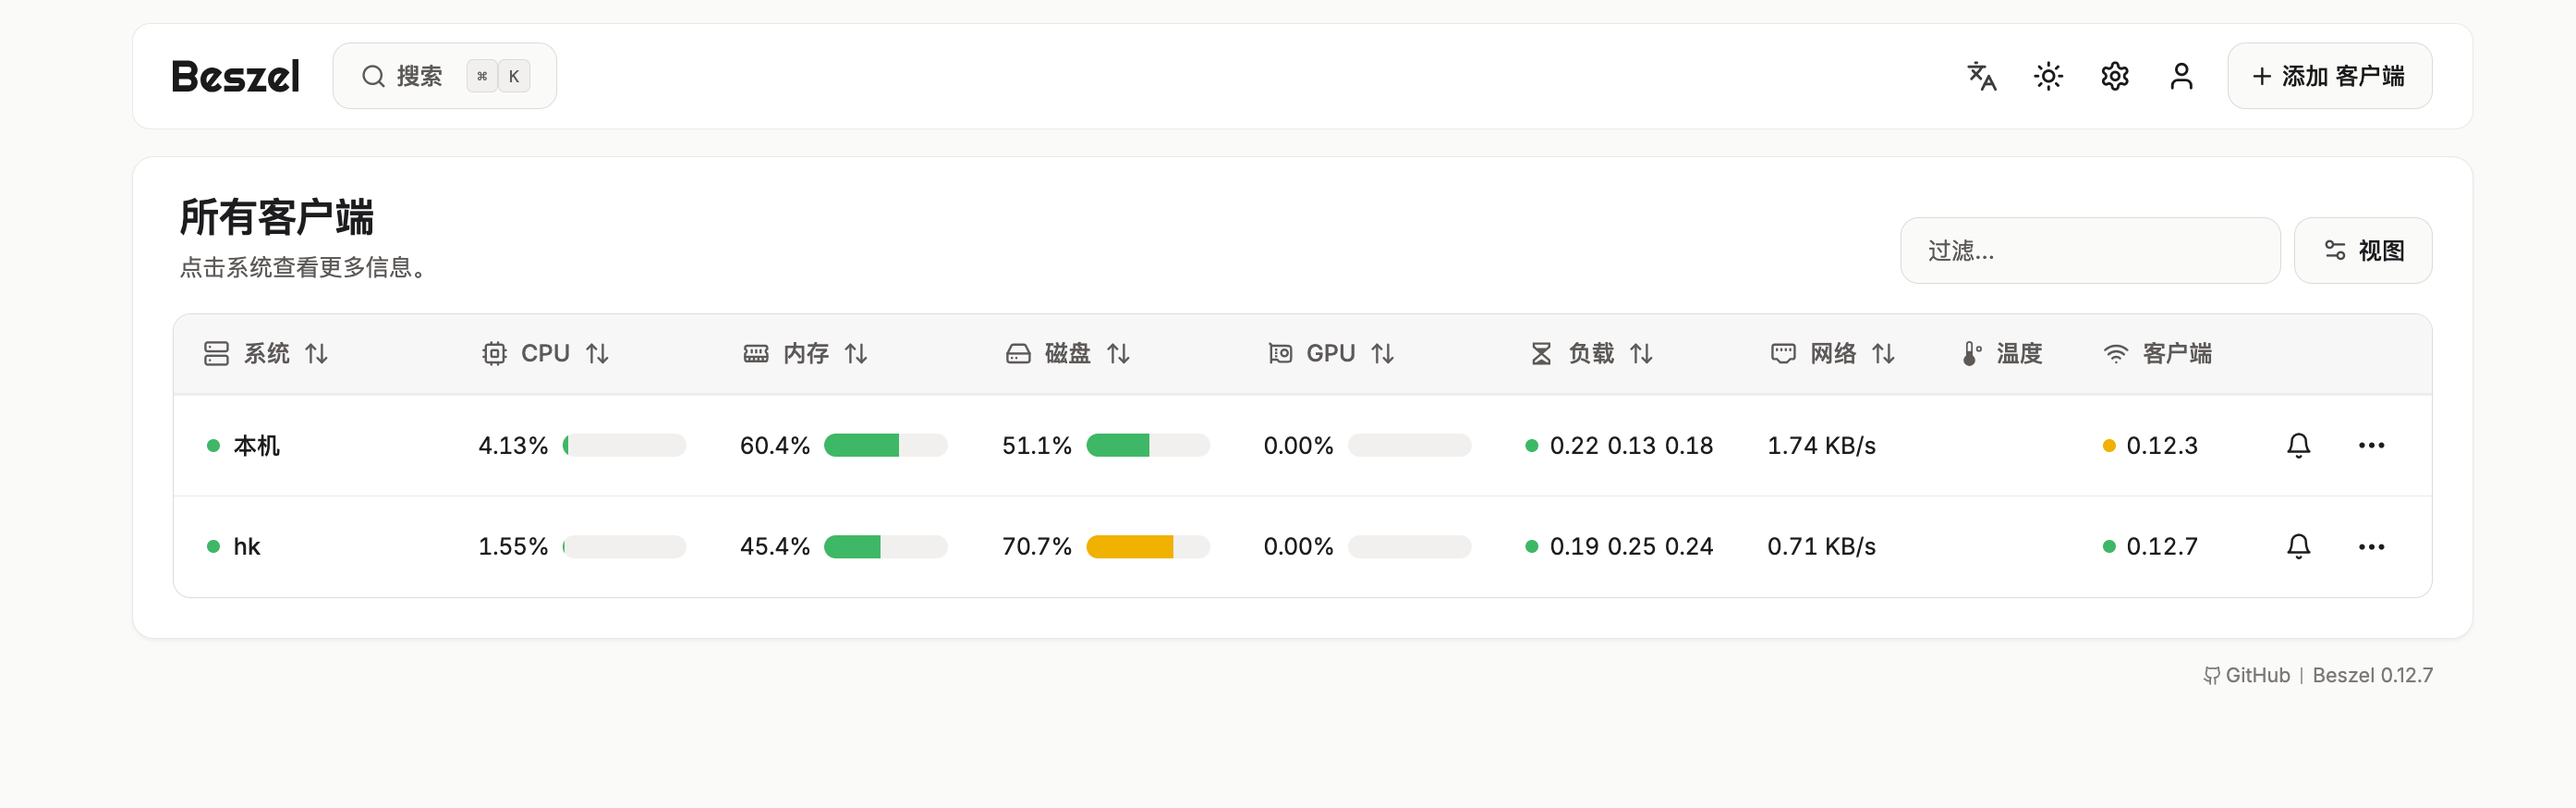This screenshot has height=808, width=2576.
Task: Sort by the GPU column header
Action: (x=1331, y=353)
